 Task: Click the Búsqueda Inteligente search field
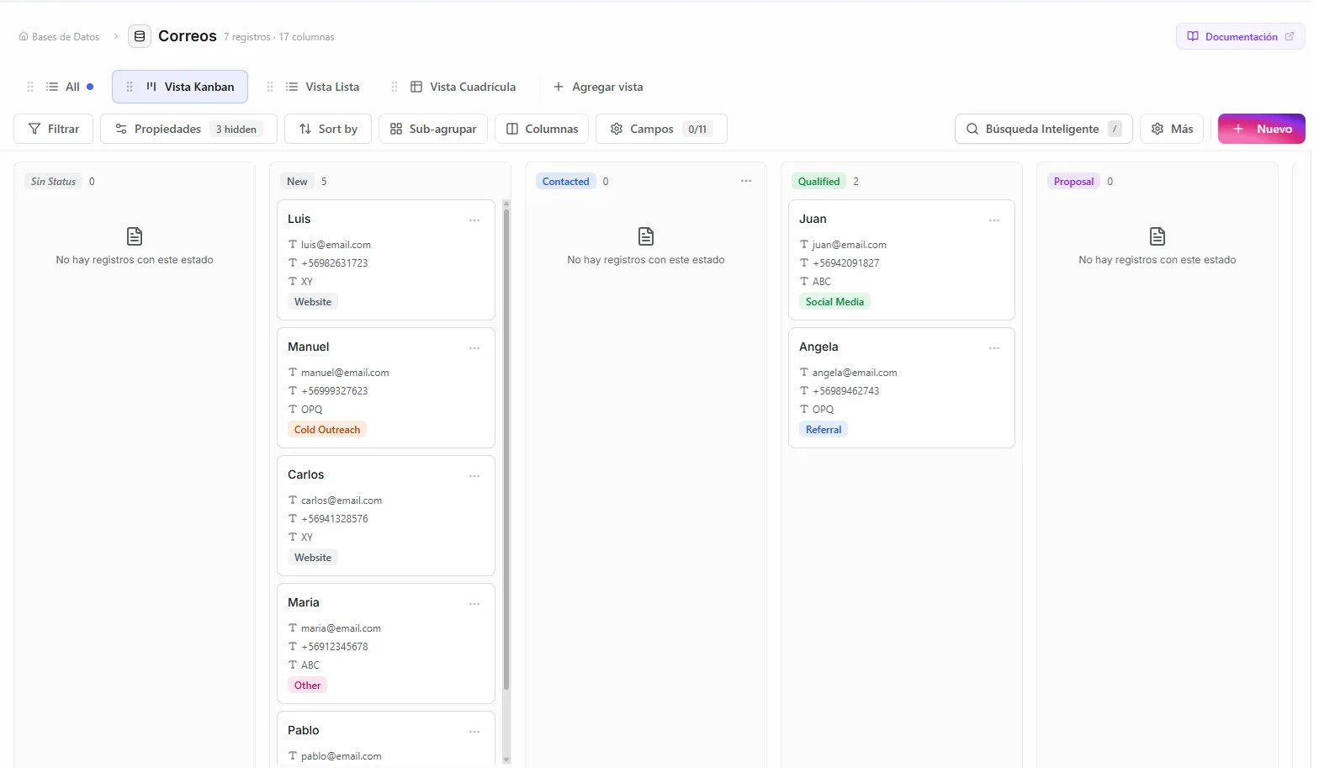(1043, 129)
